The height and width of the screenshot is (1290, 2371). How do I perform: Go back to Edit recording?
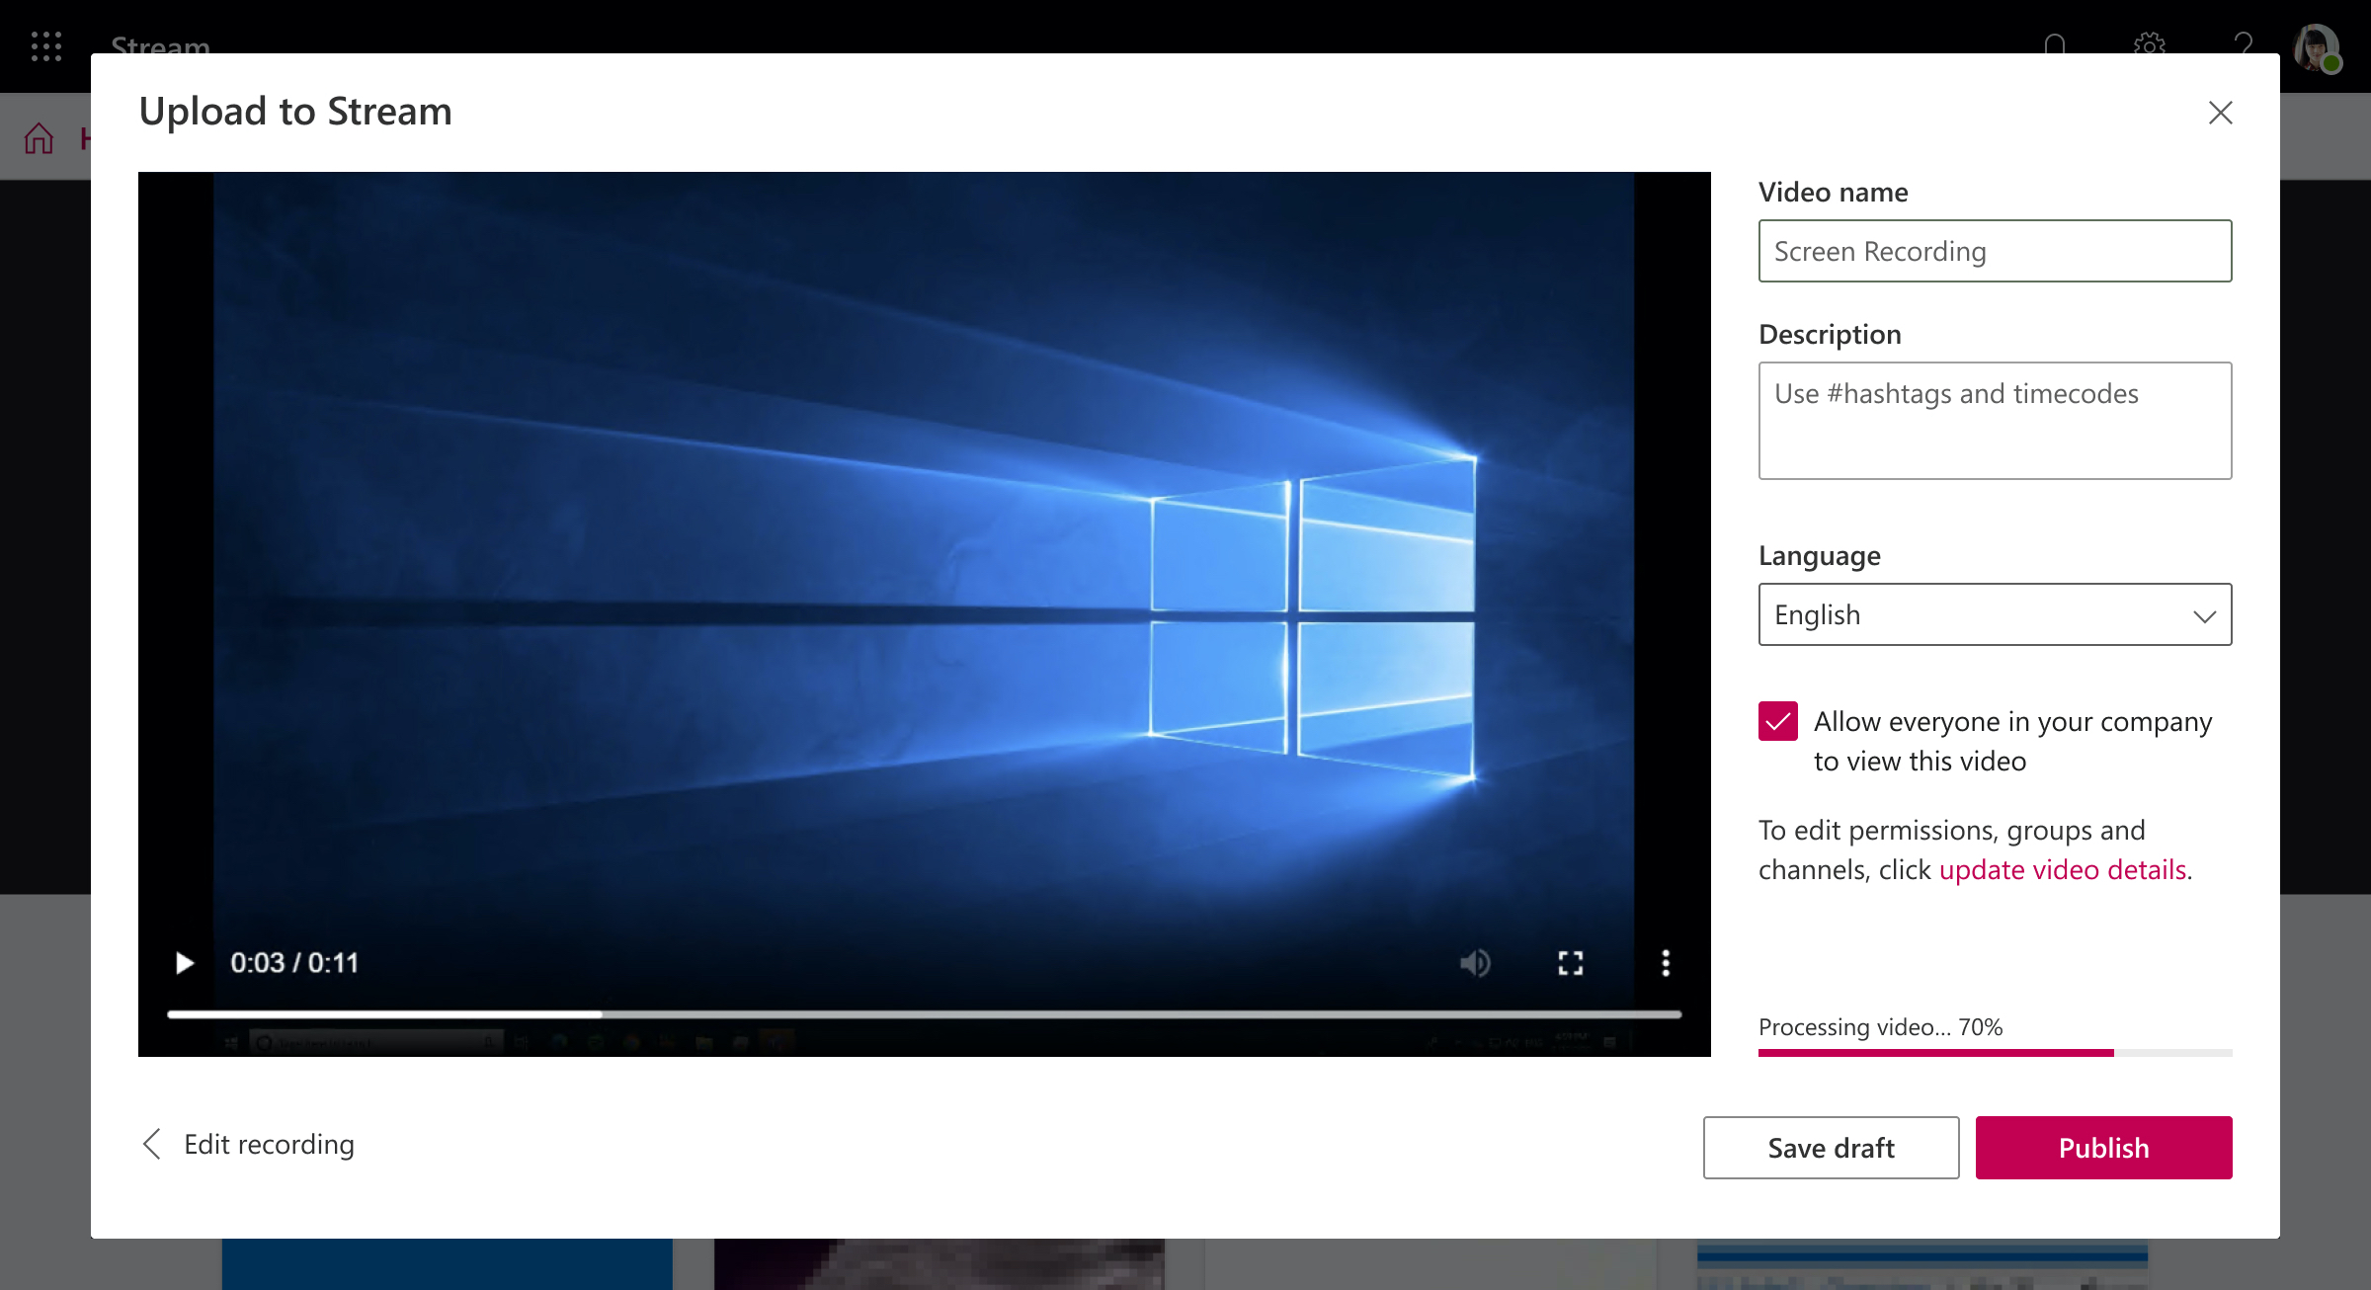(249, 1144)
